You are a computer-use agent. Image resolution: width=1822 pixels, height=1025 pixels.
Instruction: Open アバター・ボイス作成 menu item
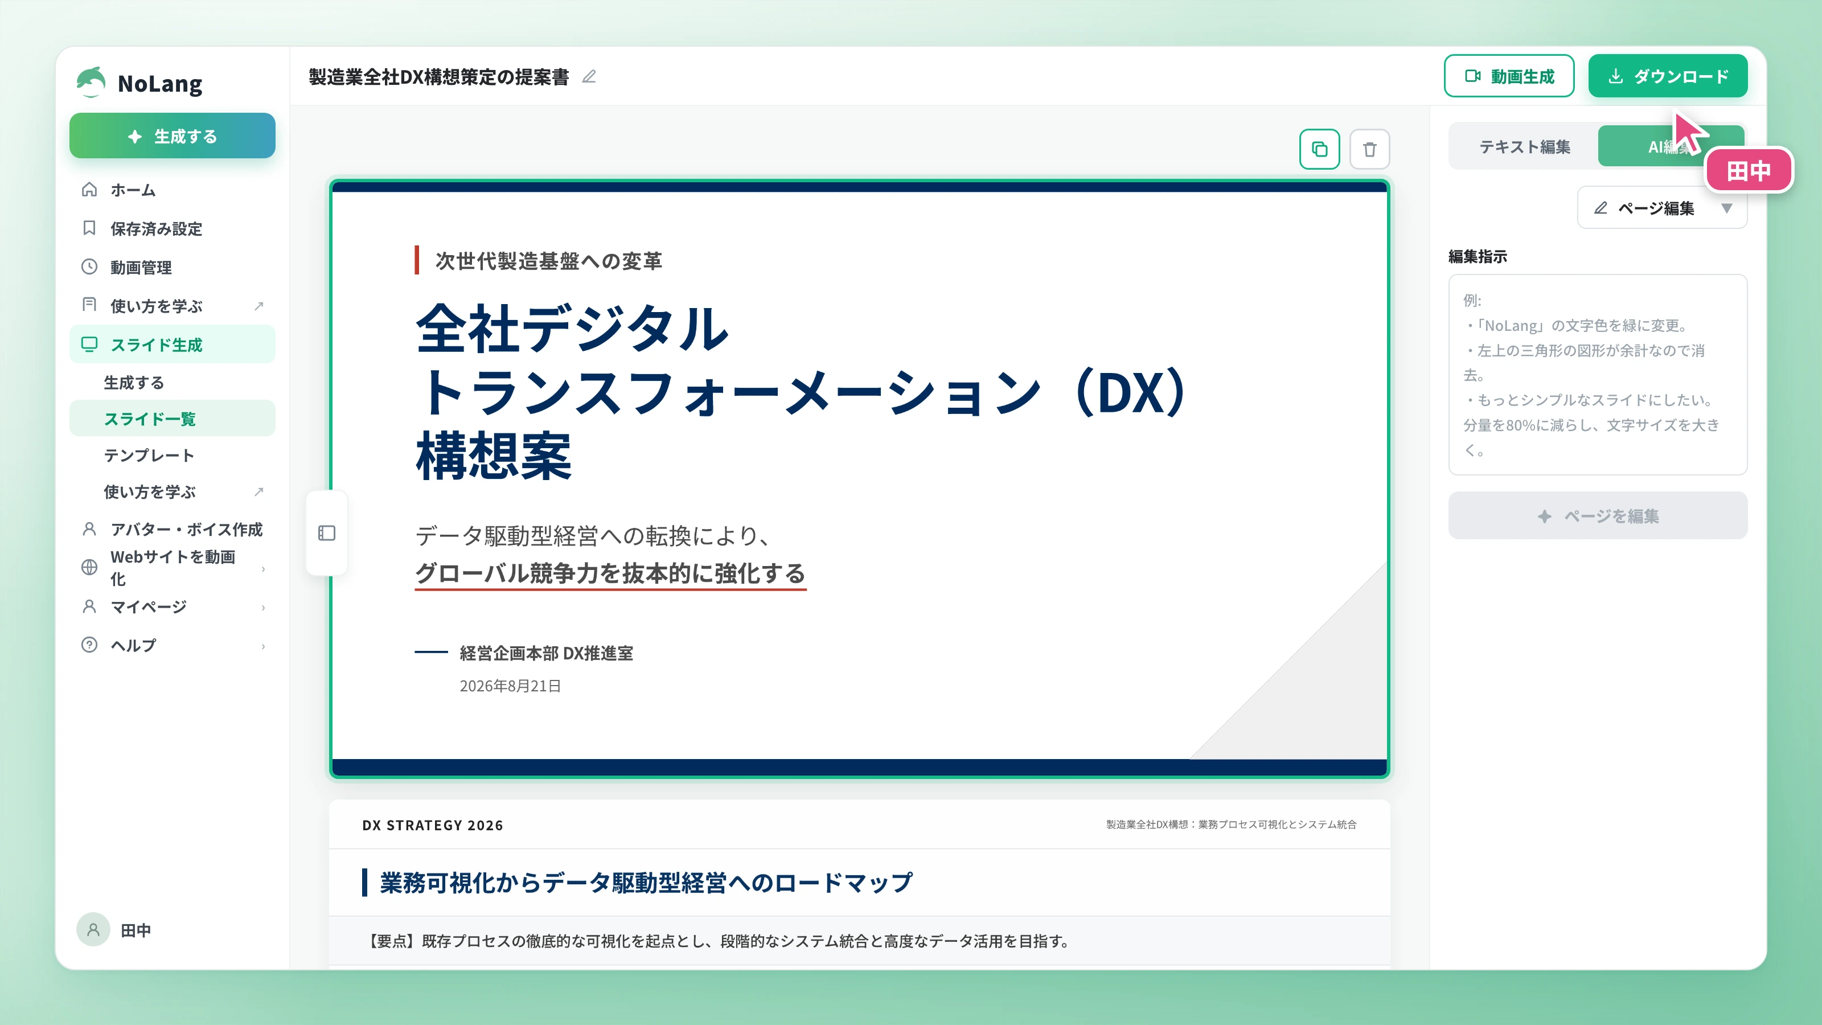point(172,529)
